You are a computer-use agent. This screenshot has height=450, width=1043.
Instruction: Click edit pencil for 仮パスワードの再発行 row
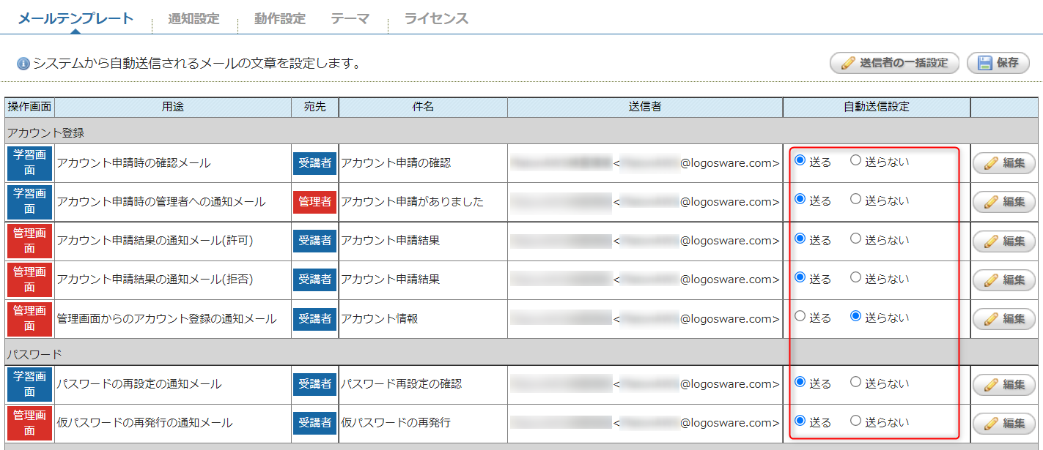tap(992, 423)
